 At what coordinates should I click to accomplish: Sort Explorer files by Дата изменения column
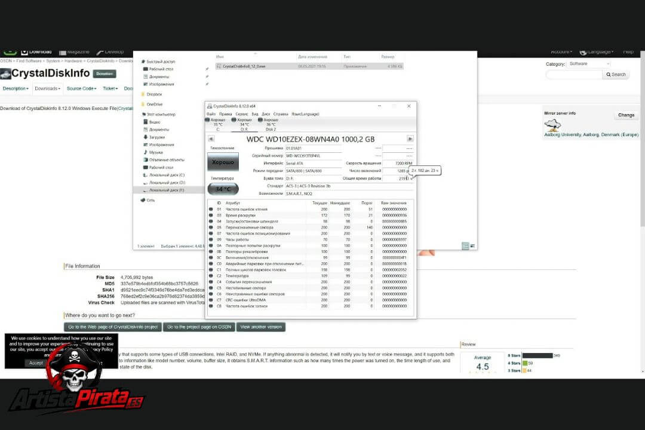312,57
